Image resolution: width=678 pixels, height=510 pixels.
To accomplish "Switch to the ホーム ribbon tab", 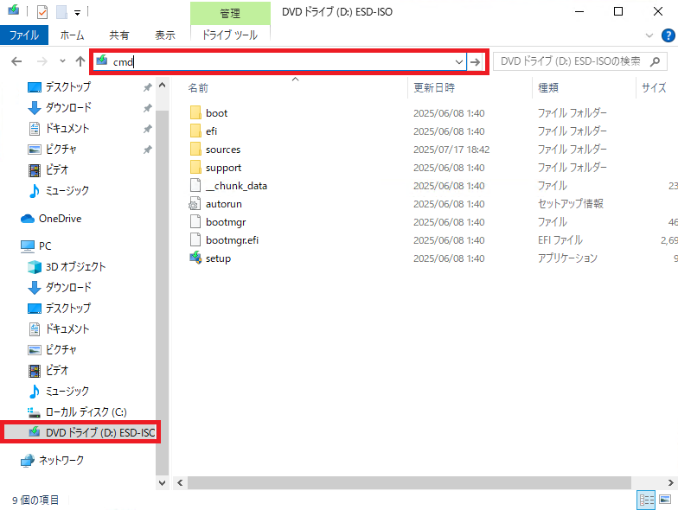I will point(72,35).
